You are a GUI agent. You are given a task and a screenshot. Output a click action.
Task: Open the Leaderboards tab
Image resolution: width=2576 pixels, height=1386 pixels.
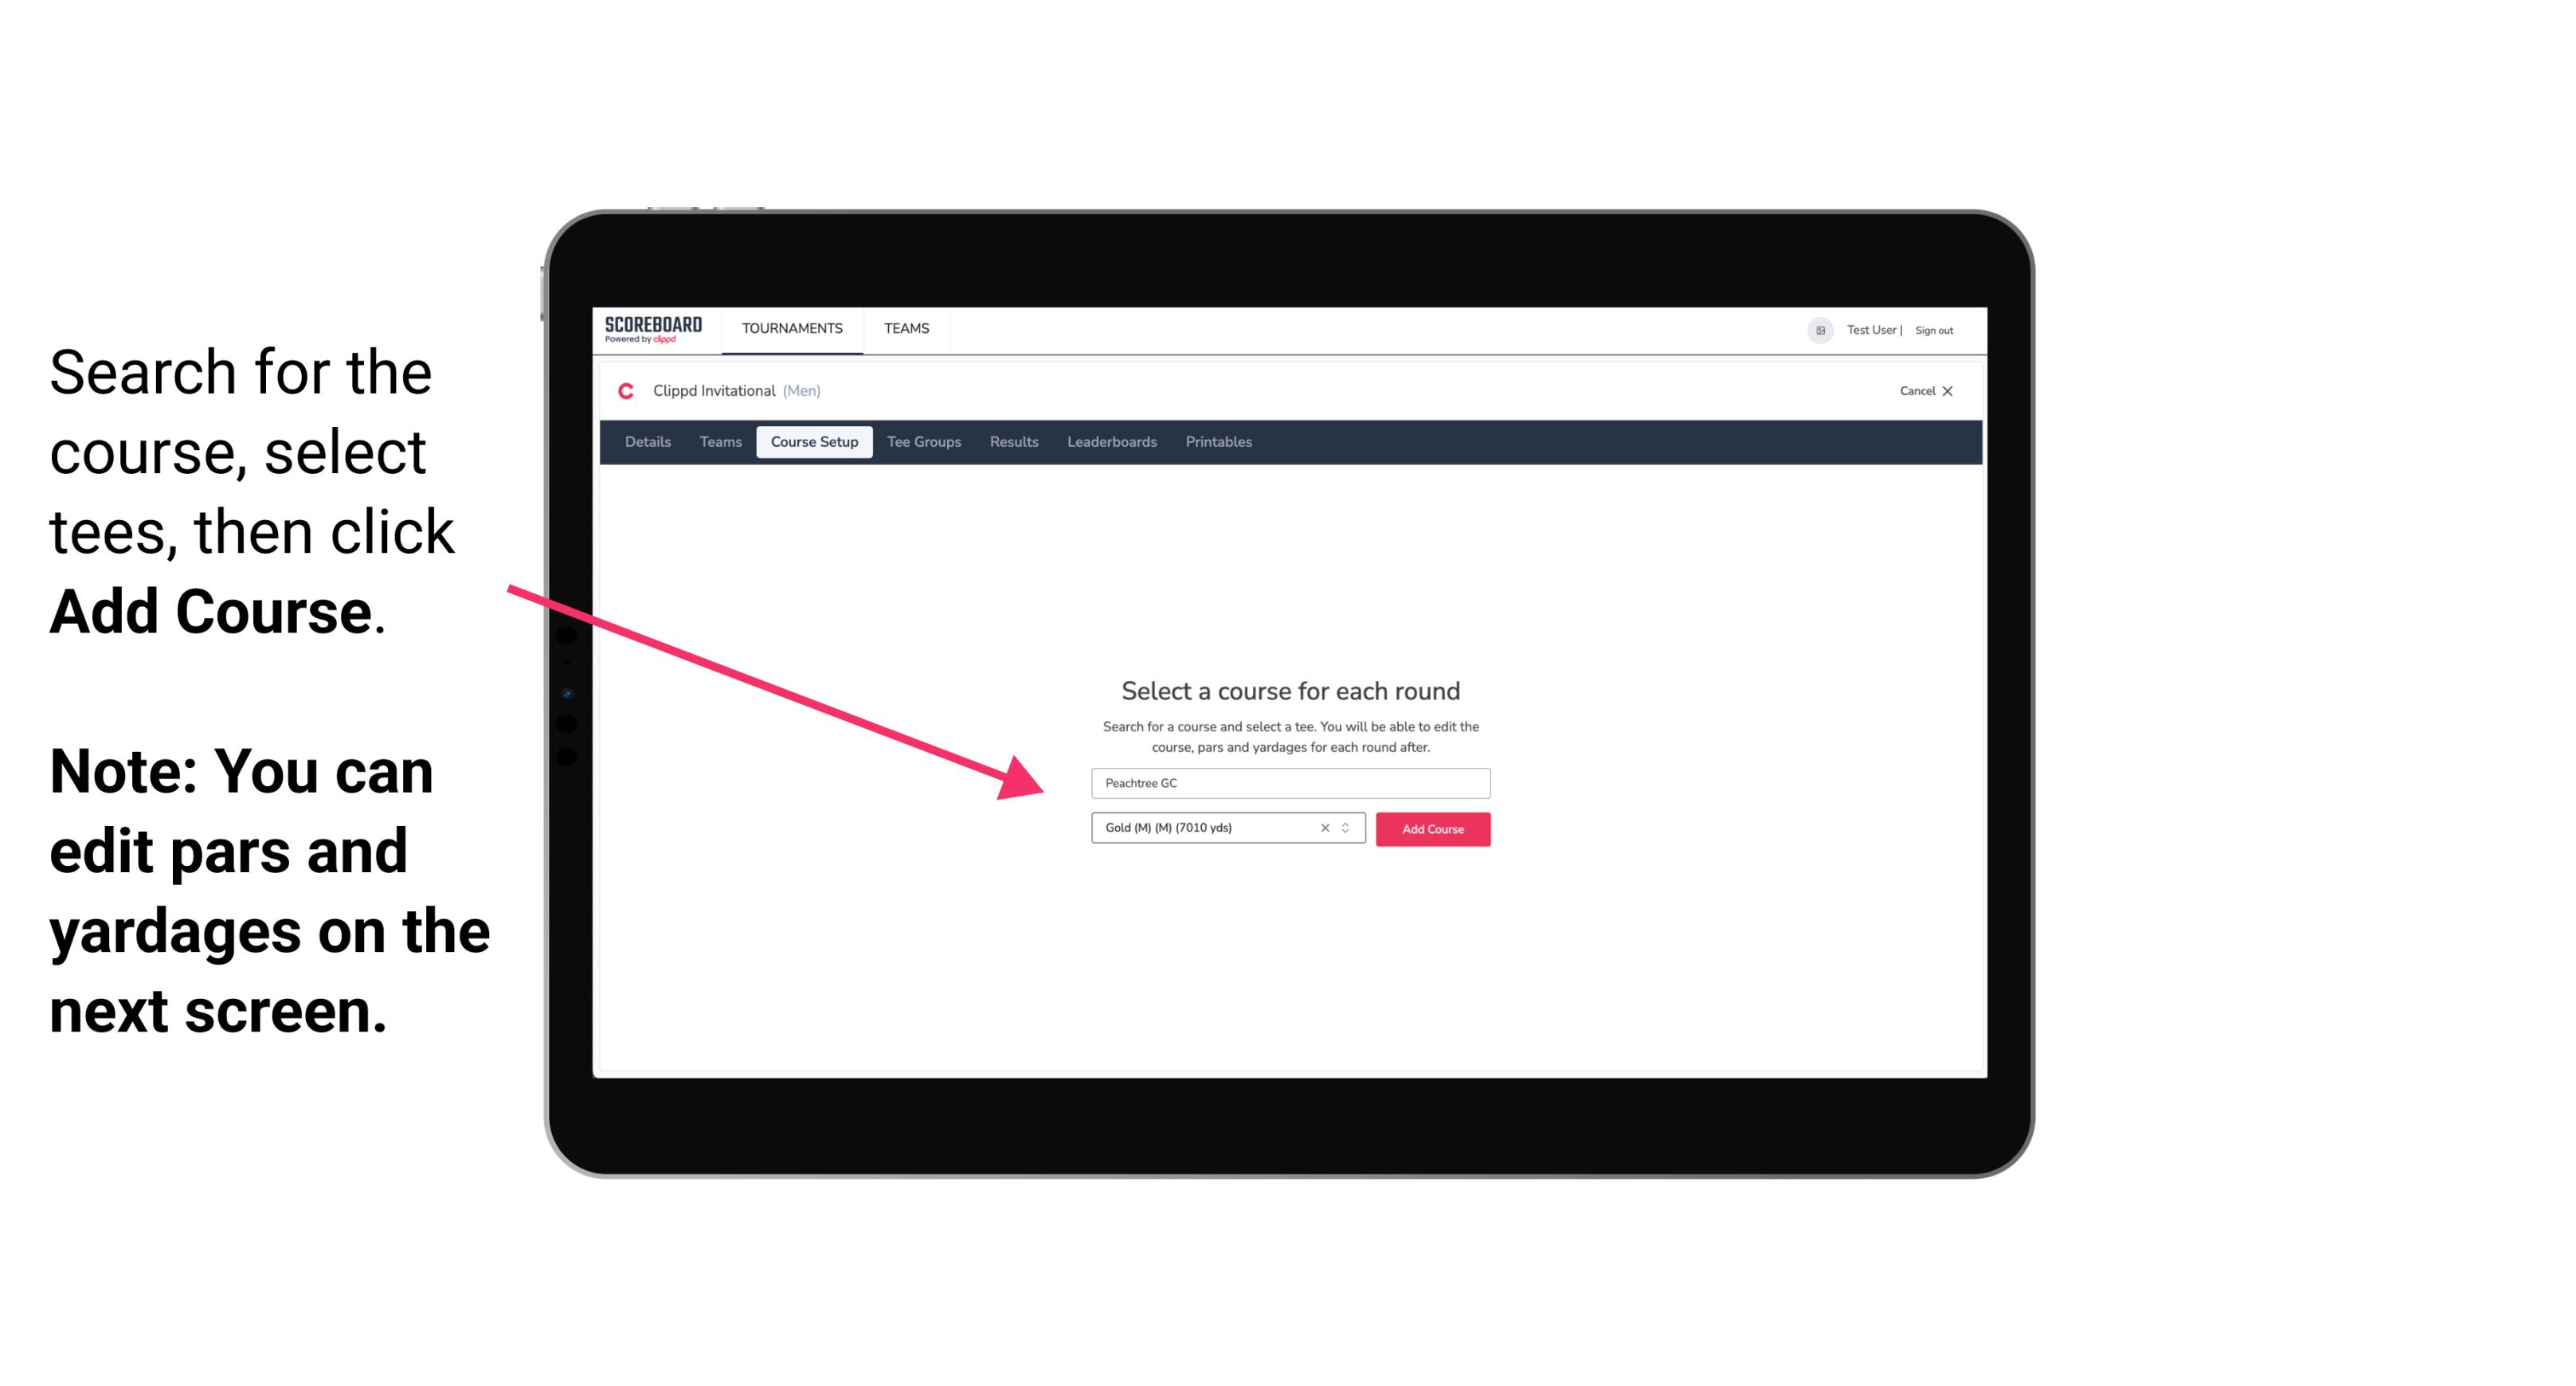click(1110, 442)
